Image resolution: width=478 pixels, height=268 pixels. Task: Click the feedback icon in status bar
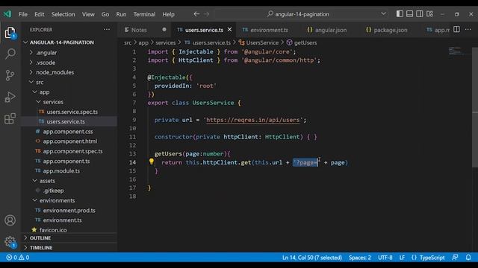455,258
